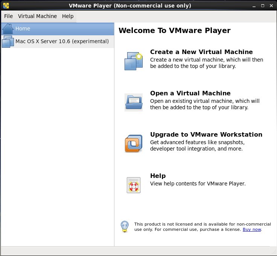
Task: Click 'View help contents for VMware Player.' text
Action: click(x=198, y=184)
